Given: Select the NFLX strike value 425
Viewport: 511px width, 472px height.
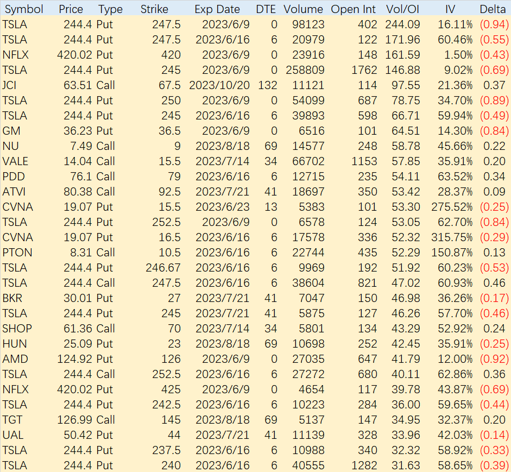Looking at the screenshot, I should (171, 389).
